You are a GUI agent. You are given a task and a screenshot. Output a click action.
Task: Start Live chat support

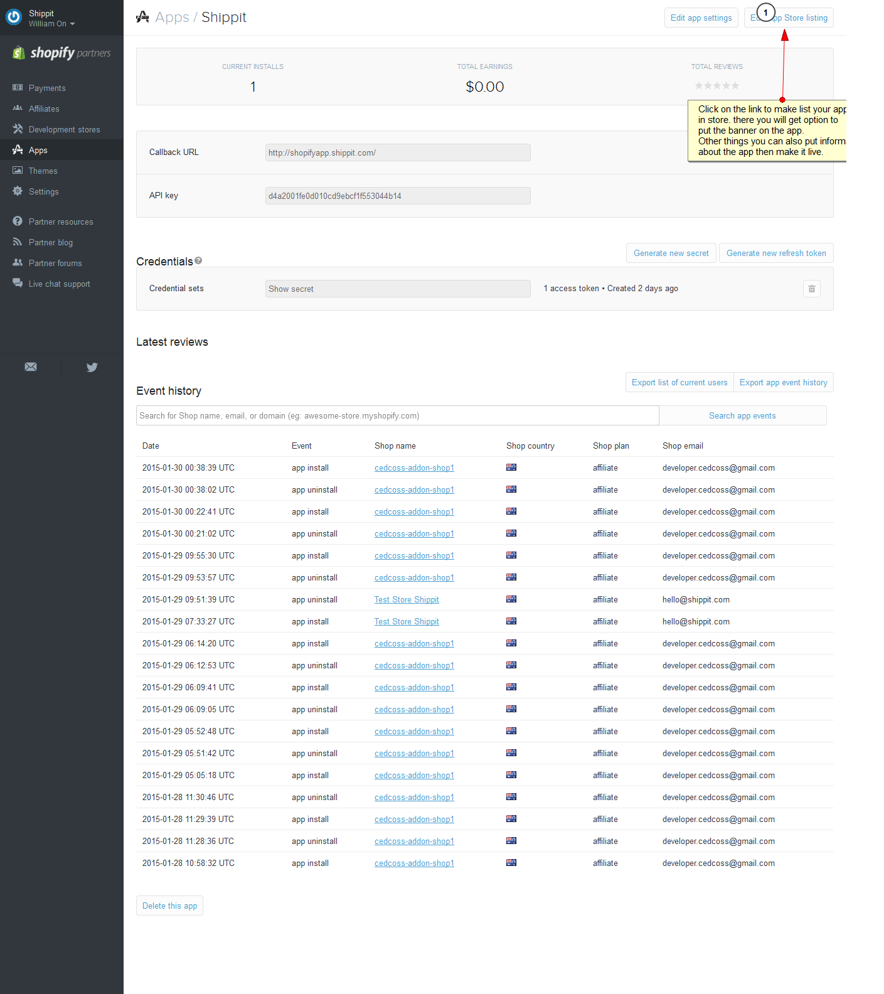pyautogui.click(x=60, y=284)
